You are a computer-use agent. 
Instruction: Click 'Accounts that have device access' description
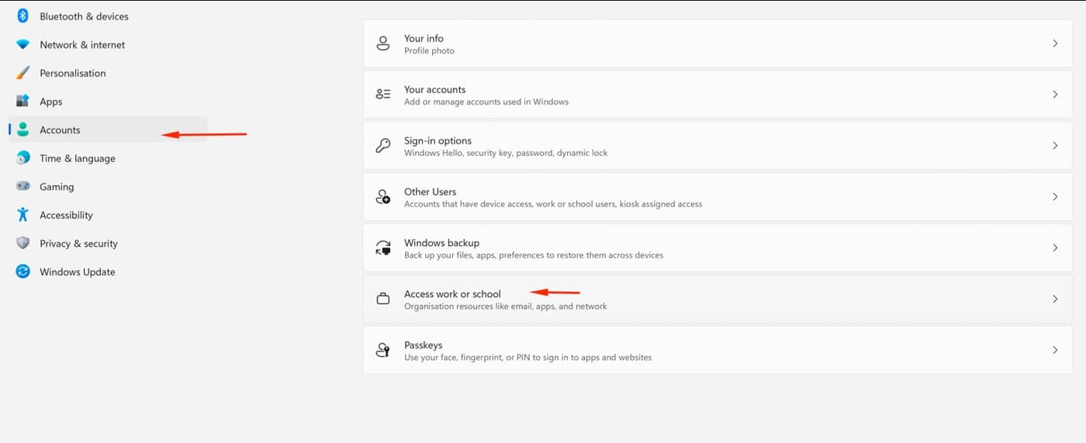553,204
